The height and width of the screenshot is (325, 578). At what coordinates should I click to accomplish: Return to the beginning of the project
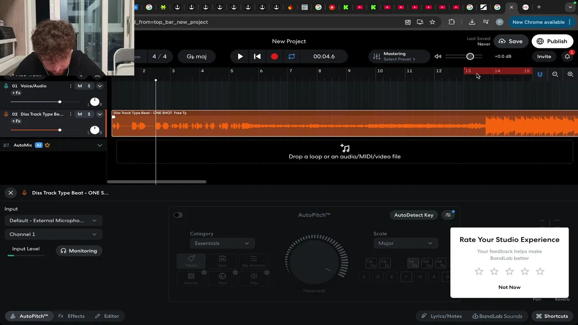(x=257, y=56)
